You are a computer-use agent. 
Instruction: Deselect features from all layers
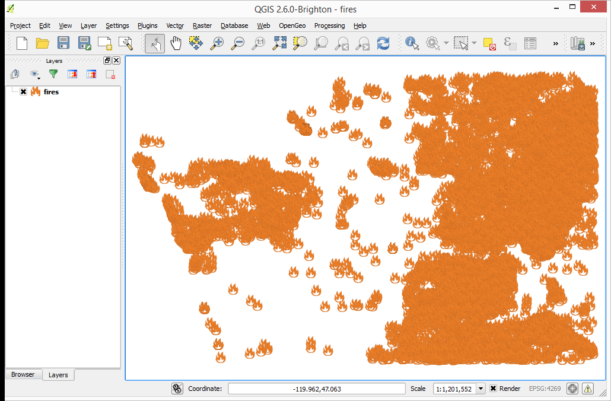point(489,43)
